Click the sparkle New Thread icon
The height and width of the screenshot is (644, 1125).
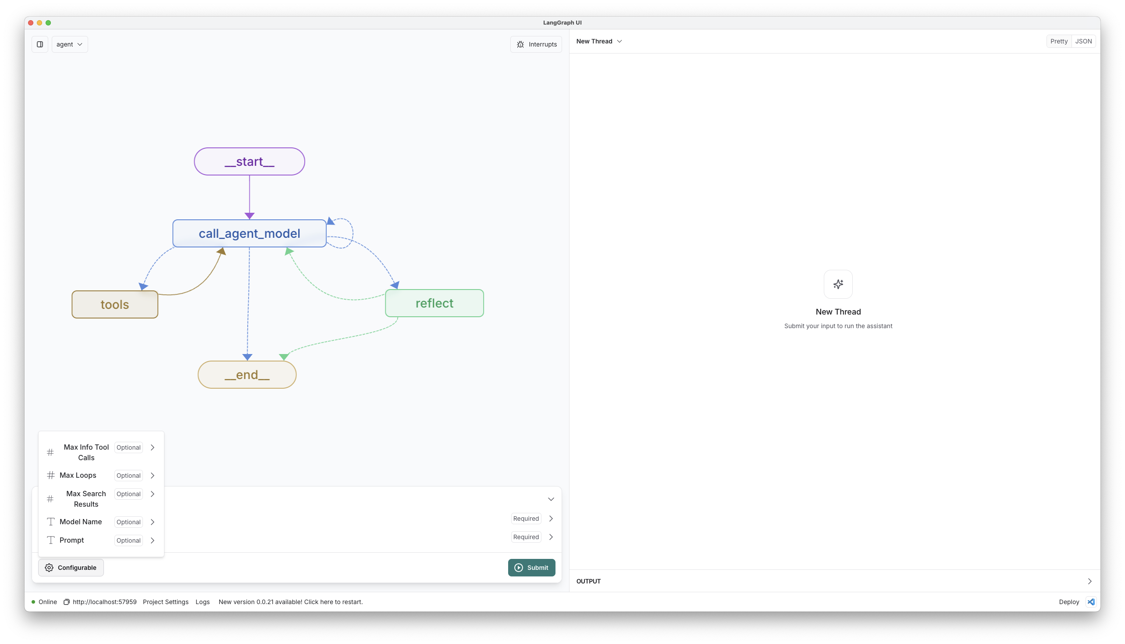click(838, 284)
